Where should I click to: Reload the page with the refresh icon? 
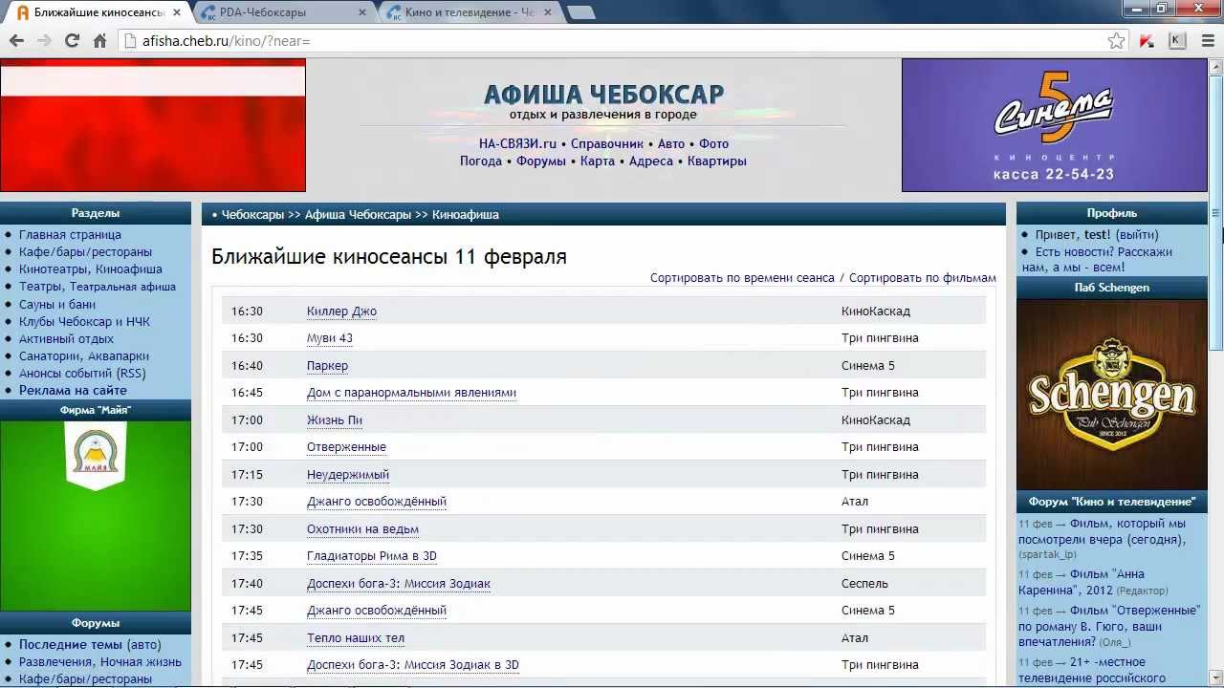pos(72,41)
